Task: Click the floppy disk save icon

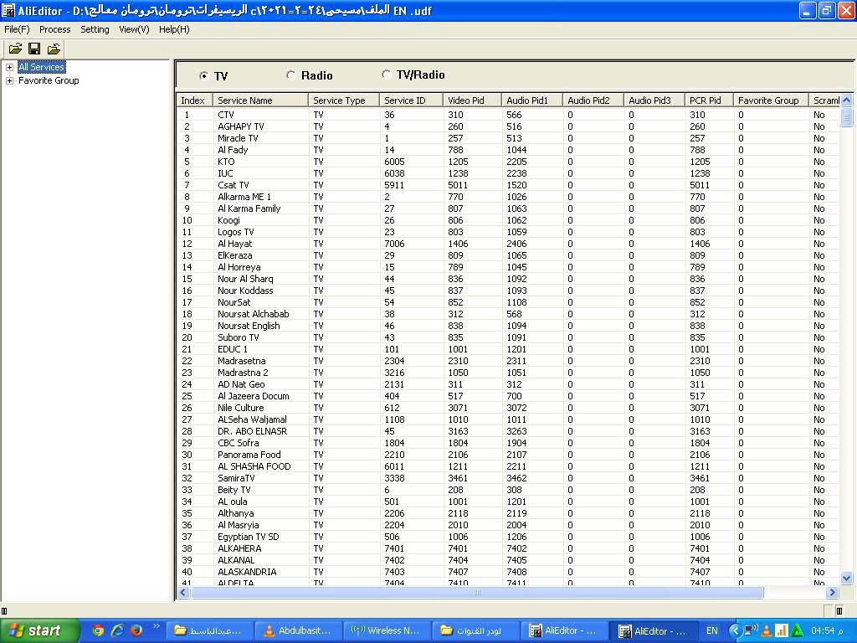Action: click(x=34, y=49)
